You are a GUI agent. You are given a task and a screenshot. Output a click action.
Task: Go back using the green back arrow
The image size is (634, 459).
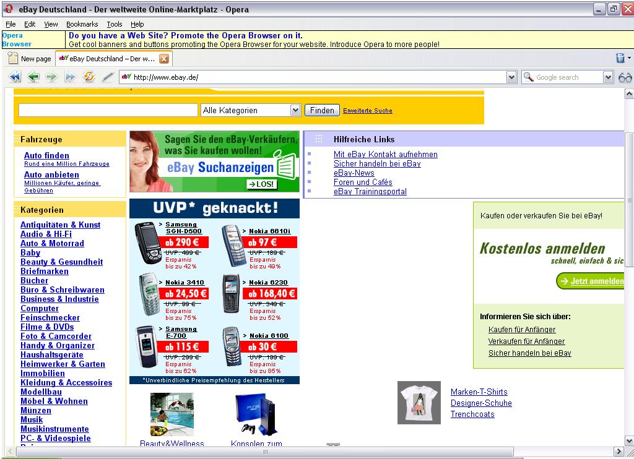pyautogui.click(x=33, y=77)
